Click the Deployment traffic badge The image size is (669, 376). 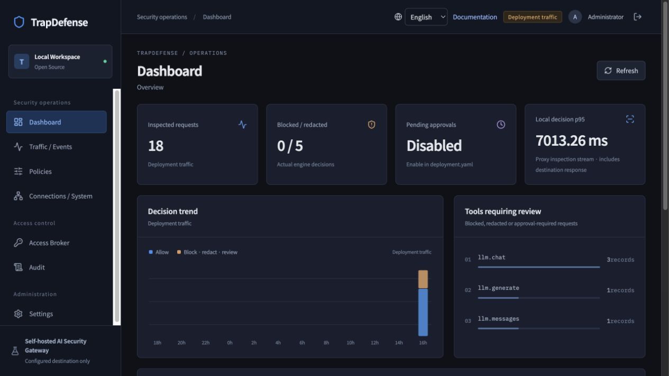pyautogui.click(x=533, y=17)
